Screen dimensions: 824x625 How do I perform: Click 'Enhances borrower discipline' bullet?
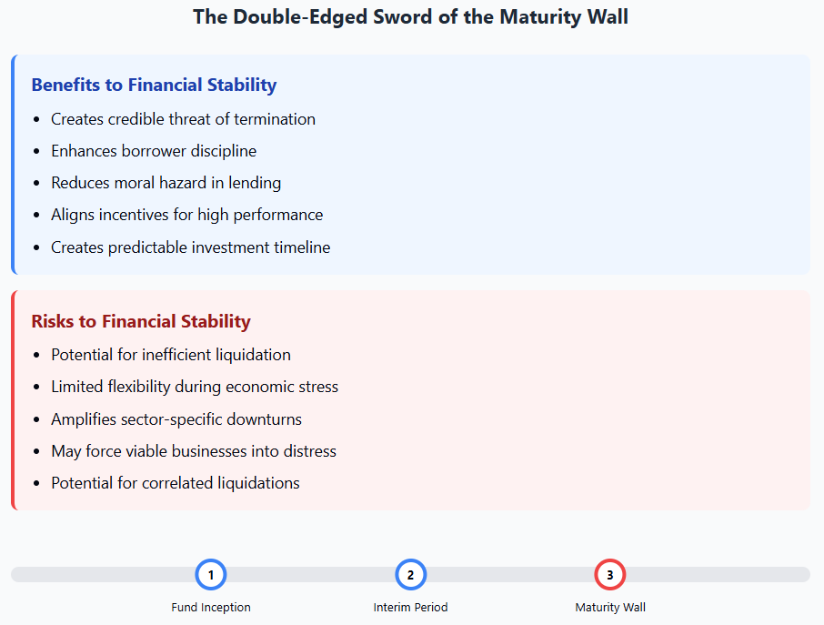[x=154, y=151]
